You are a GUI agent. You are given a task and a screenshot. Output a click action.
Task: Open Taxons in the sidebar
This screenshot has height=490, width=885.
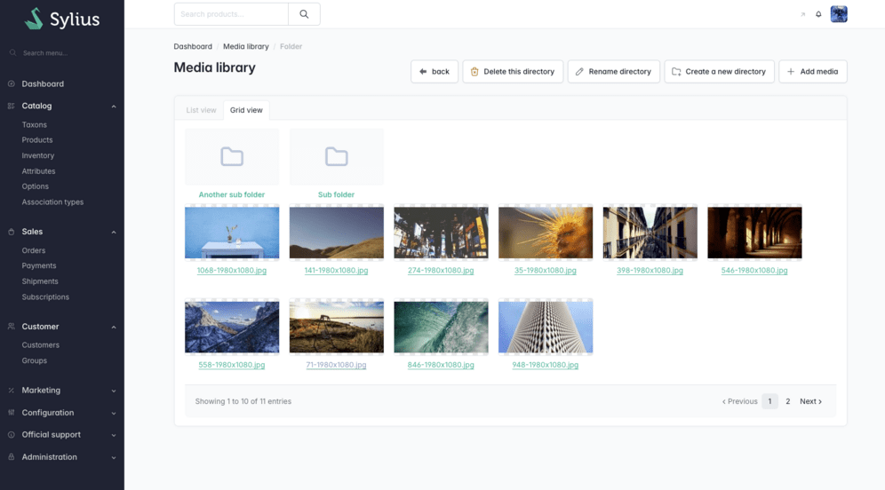pyautogui.click(x=35, y=124)
